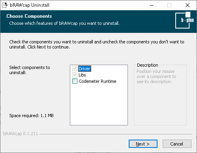The width and height of the screenshot is (197, 153).
Task: Click the bRAWcap 0.1.211 version text
Action: (x=21, y=134)
